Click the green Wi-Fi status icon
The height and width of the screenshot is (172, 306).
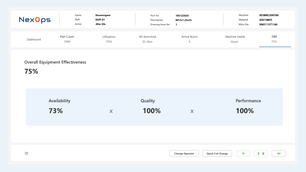243,154
